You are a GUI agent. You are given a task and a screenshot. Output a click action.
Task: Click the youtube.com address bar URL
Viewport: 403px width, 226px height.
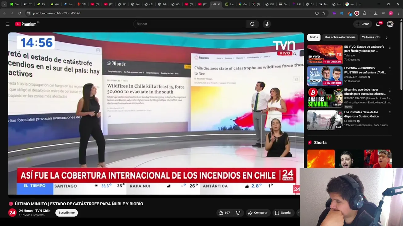[57, 13]
